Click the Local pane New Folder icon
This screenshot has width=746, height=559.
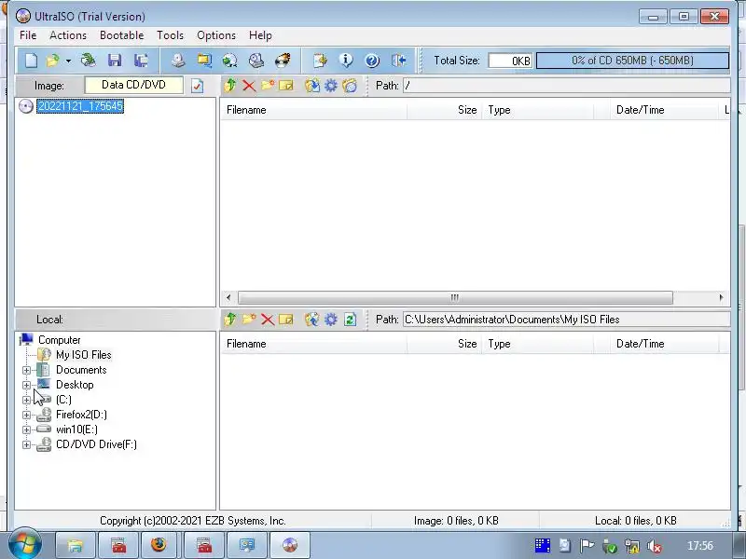coord(249,320)
